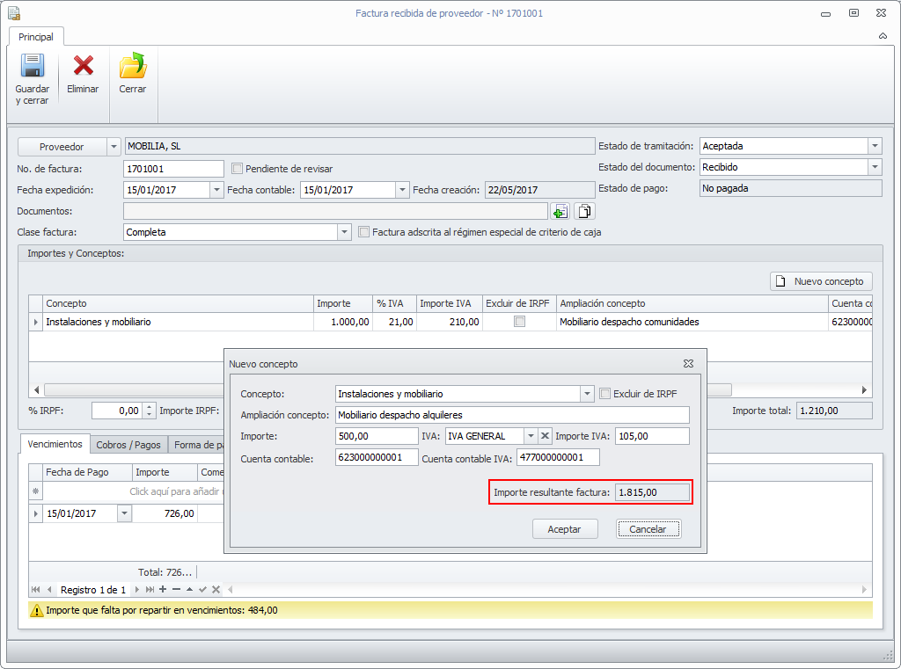This screenshot has height=669, width=901.
Task: Open the Fecha expedición date picker
Action: [216, 190]
